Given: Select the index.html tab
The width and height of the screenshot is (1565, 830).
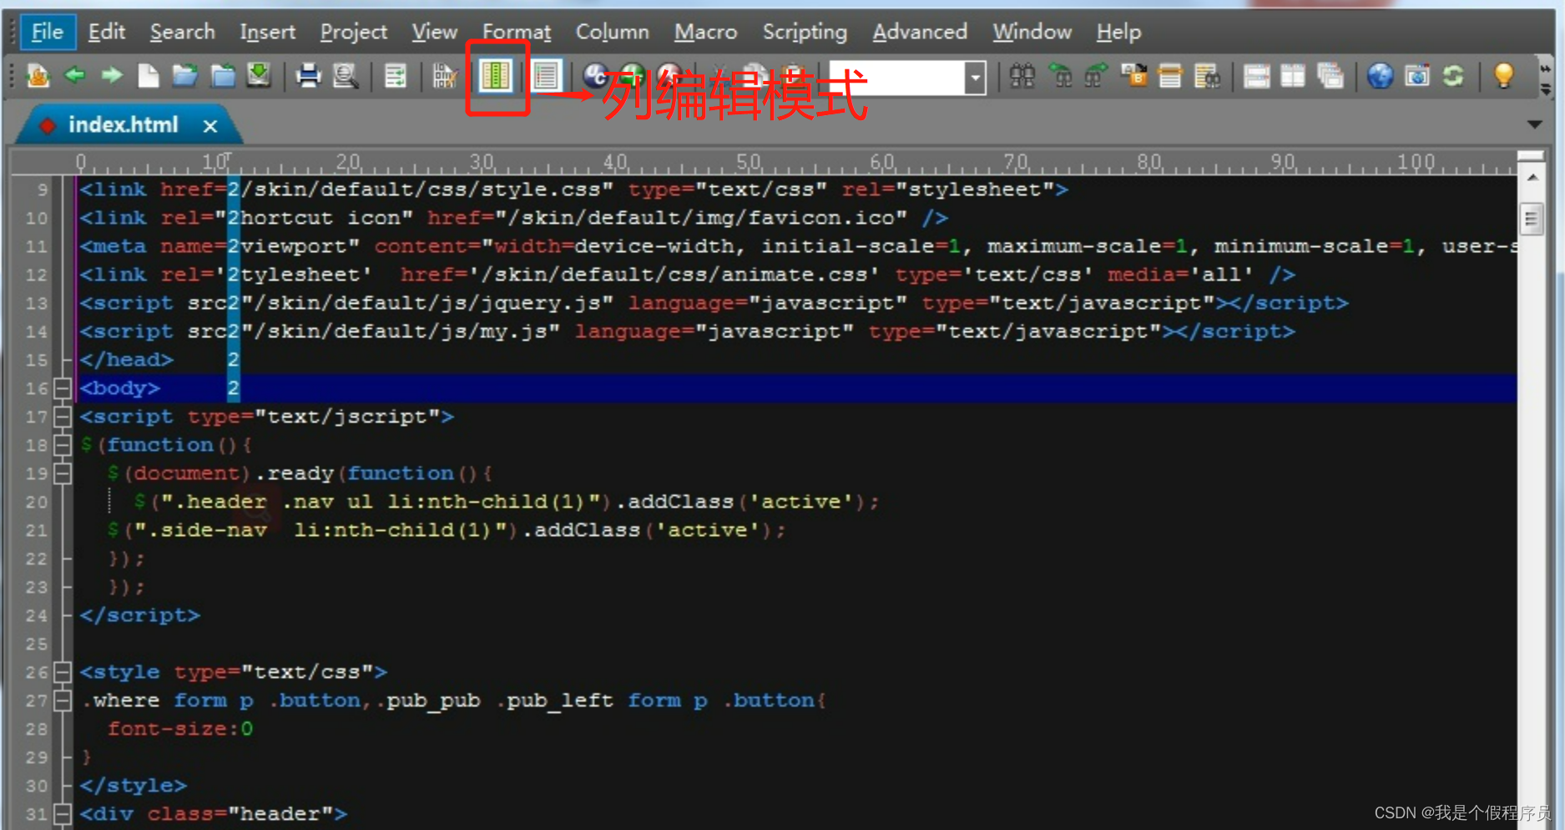Looking at the screenshot, I should [124, 124].
